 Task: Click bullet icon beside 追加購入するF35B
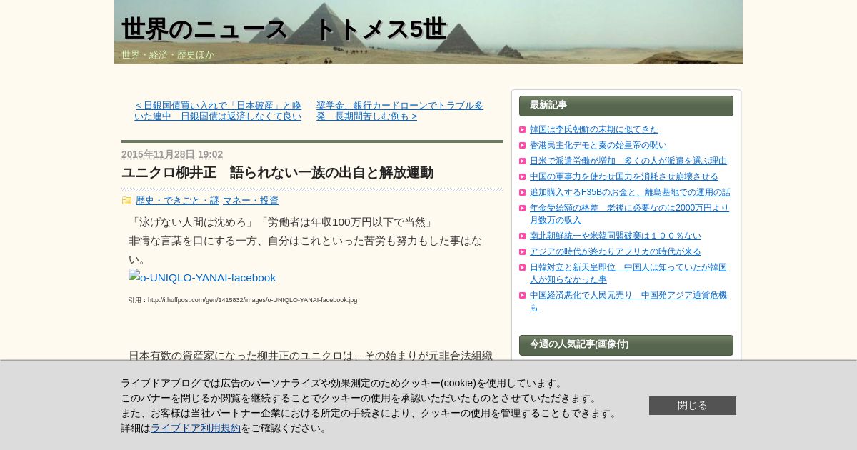click(x=523, y=193)
